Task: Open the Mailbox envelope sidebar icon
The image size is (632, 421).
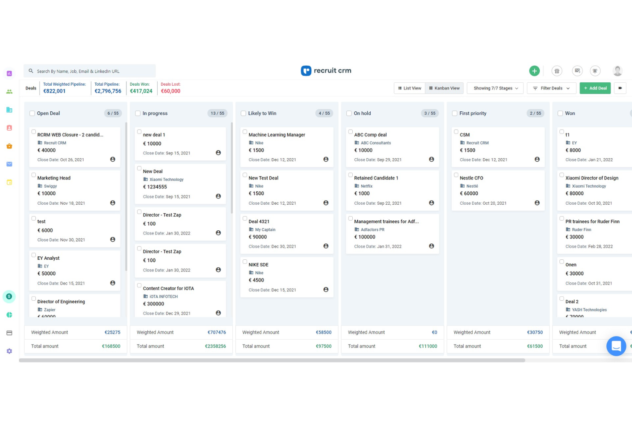Action: point(9,164)
